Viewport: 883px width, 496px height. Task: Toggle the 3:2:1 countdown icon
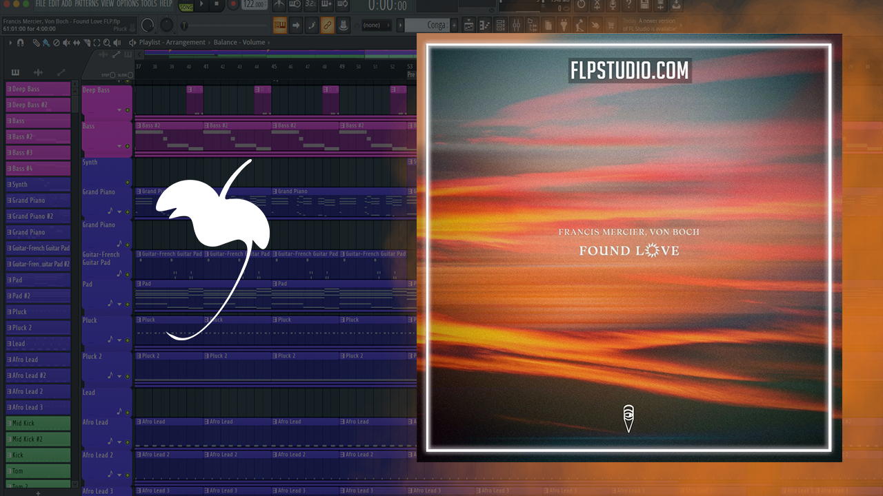pyautogui.click(x=311, y=5)
